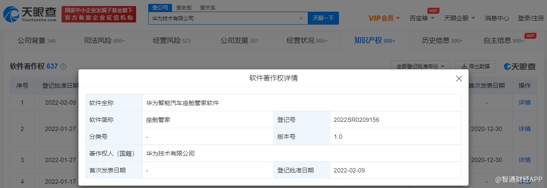The height and width of the screenshot is (188, 547).
Task: Switch to the 查关系 search tab
Action: click(x=208, y=8)
